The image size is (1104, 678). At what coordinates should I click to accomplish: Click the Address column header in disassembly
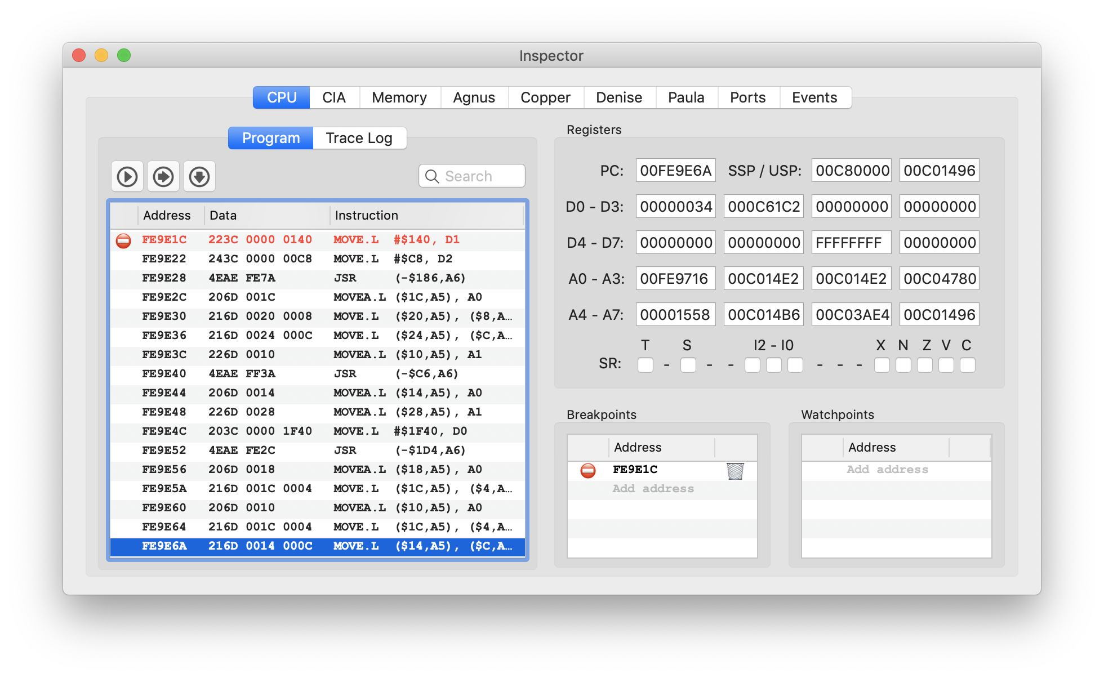171,216
